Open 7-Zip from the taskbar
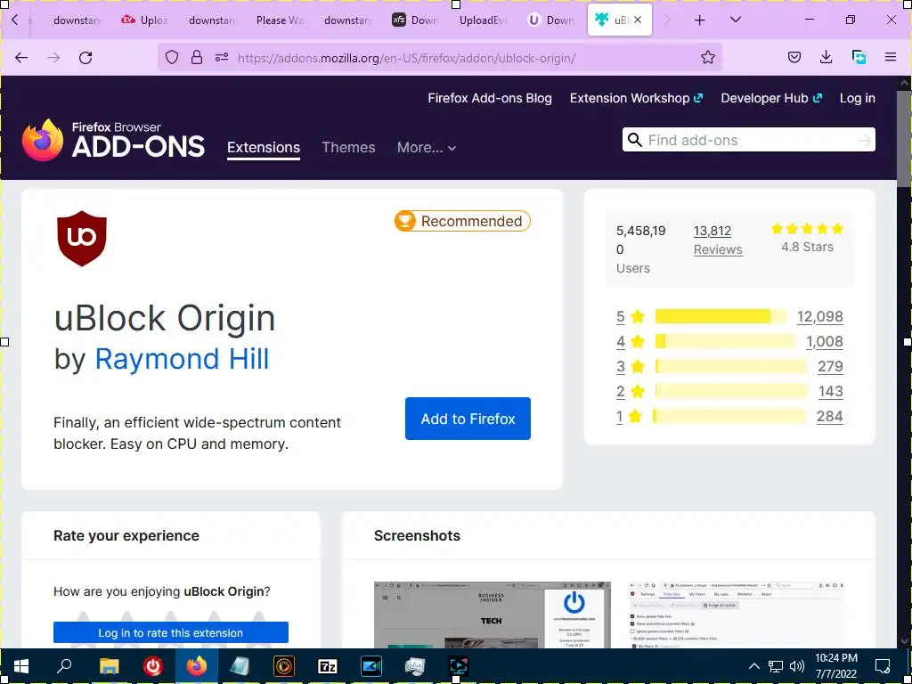Image resolution: width=912 pixels, height=684 pixels. click(328, 666)
